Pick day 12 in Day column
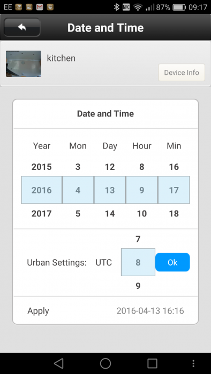The width and height of the screenshot is (211, 374). point(110,167)
